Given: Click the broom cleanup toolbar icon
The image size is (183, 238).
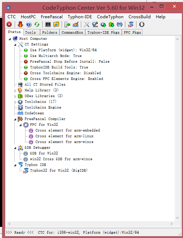Looking at the screenshot, I should point(76,24).
